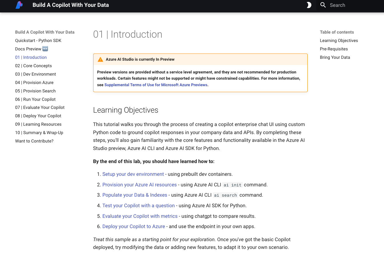
Task: Open 08 | Deploy Your Copilot
Action: pos(38,116)
